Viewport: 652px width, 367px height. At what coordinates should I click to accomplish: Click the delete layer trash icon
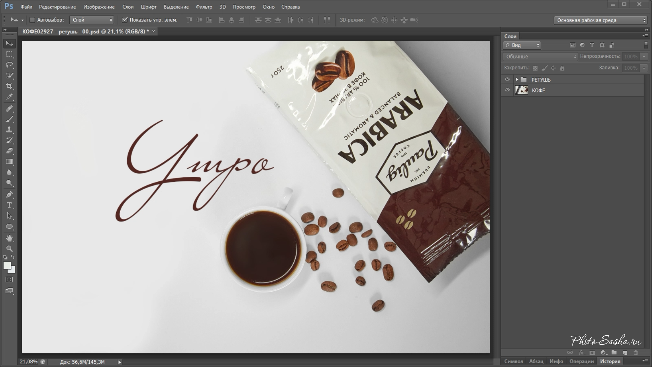[x=636, y=353]
